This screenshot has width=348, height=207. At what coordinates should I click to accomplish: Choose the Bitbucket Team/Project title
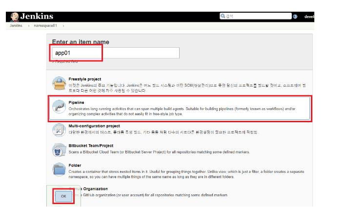(x=91, y=146)
